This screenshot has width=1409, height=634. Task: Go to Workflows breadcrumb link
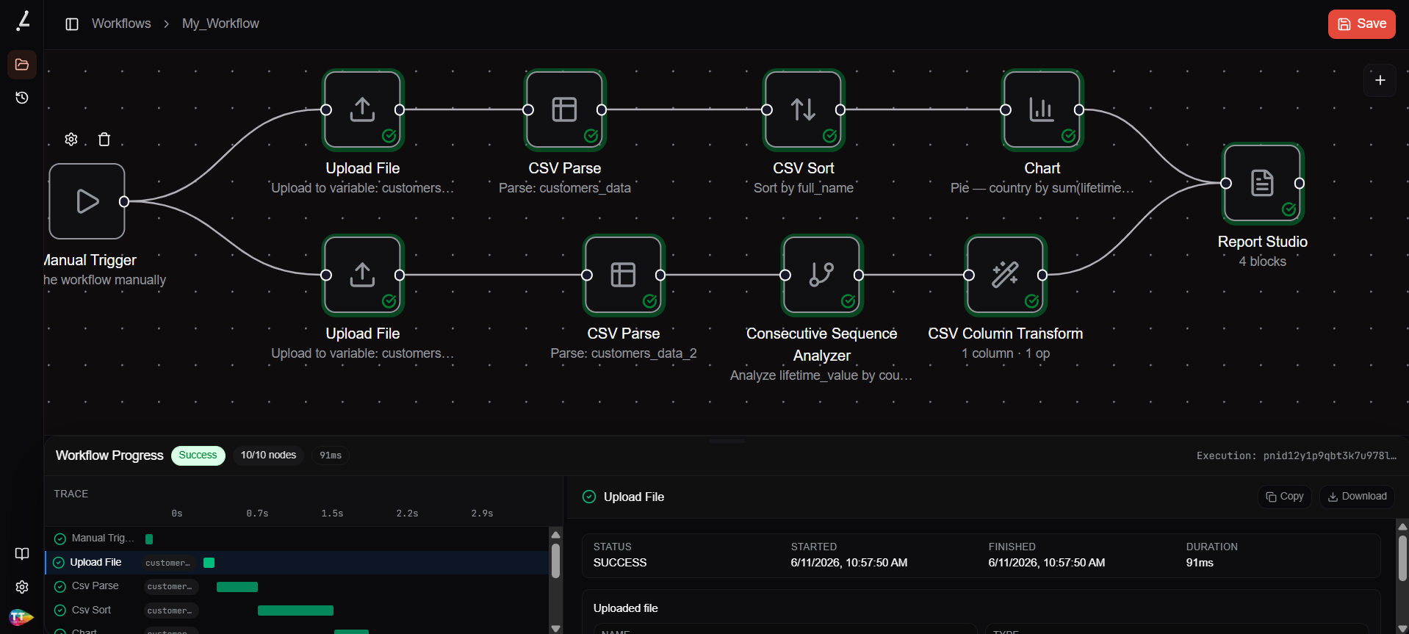pyautogui.click(x=121, y=24)
